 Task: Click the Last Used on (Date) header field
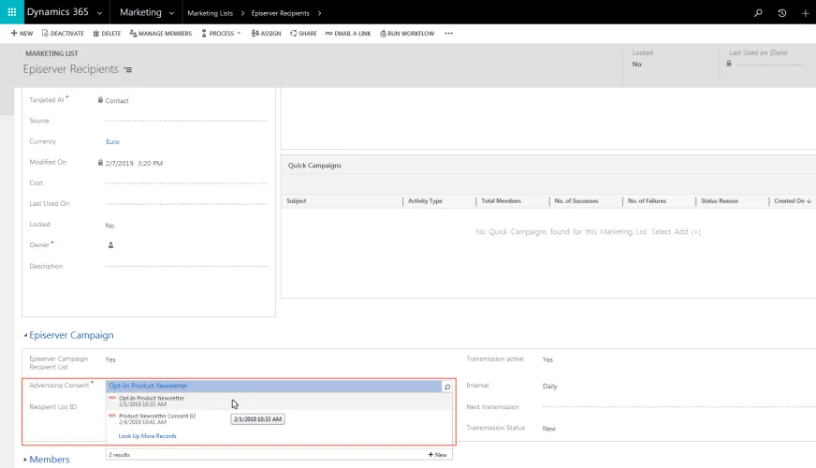pos(770,64)
